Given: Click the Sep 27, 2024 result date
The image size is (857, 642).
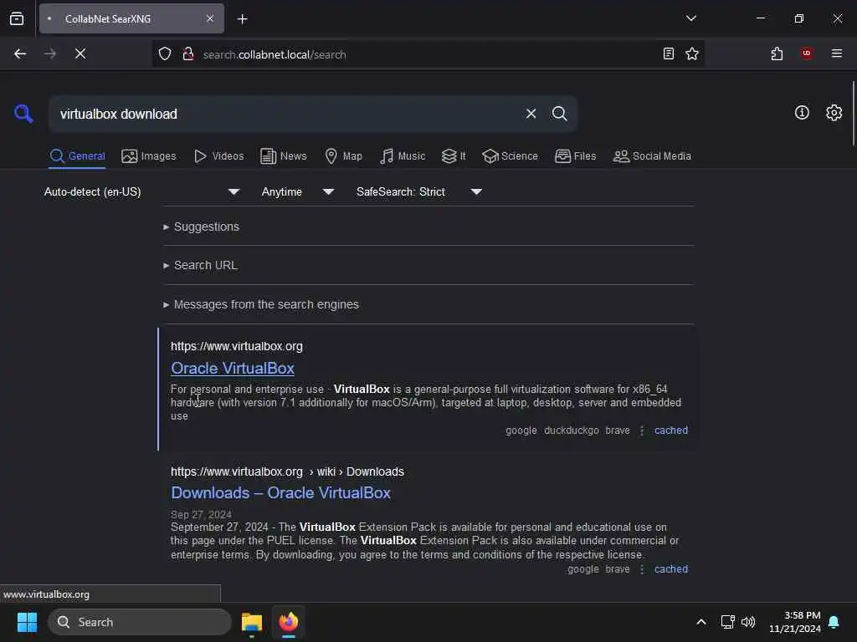Looking at the screenshot, I should coord(201,514).
